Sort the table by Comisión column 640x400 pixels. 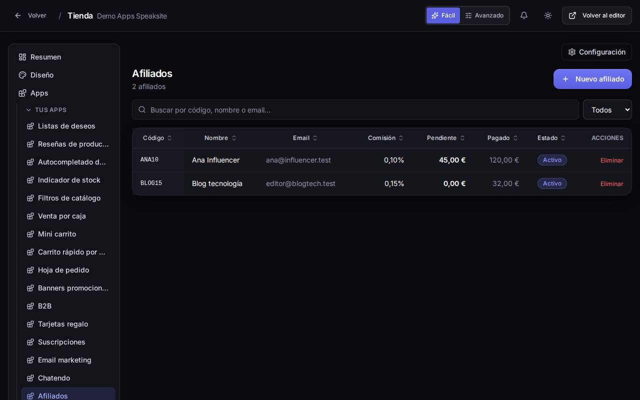click(x=386, y=138)
